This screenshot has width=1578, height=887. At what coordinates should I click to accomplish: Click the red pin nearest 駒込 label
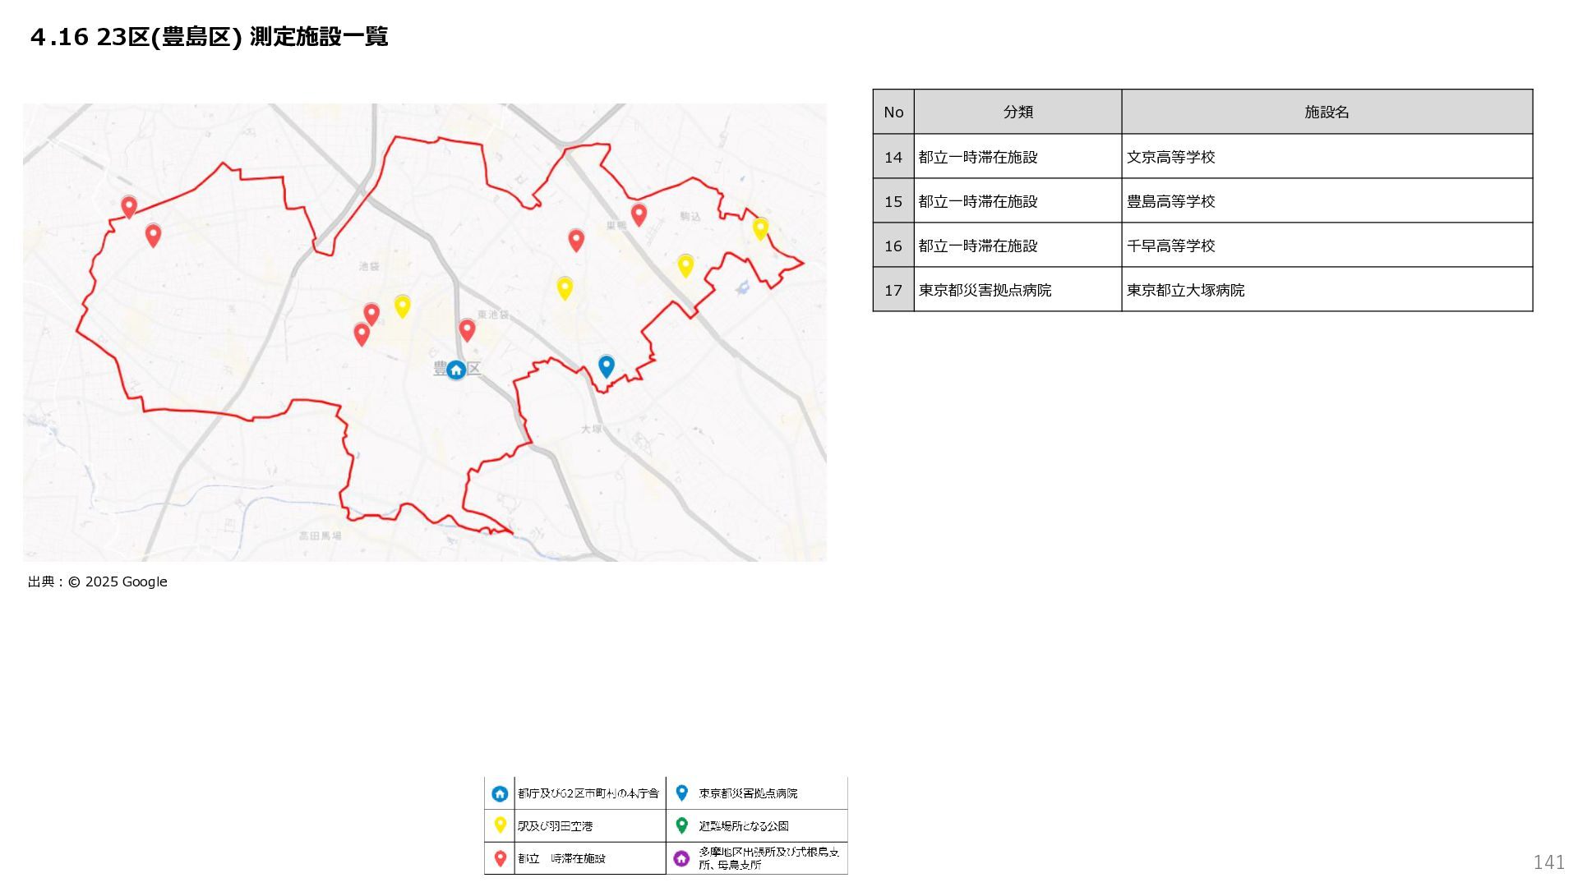point(639,214)
